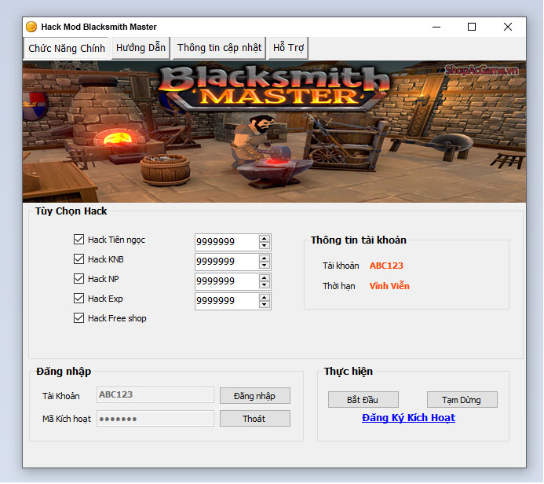Click the gold coin app icon in title bar
The width and height of the screenshot is (544, 484).
click(31, 27)
